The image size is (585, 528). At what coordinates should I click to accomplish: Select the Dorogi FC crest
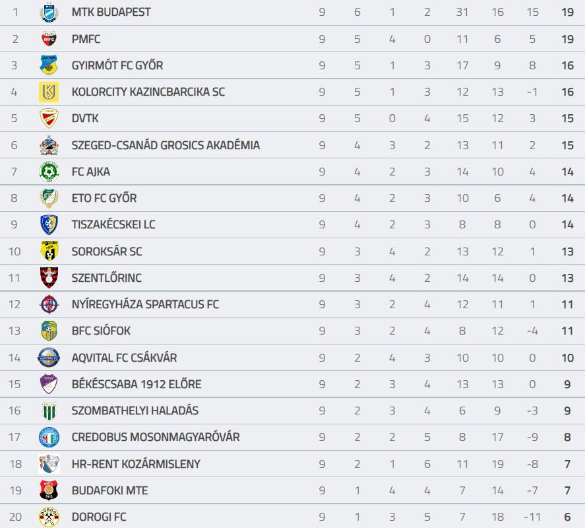(x=49, y=517)
